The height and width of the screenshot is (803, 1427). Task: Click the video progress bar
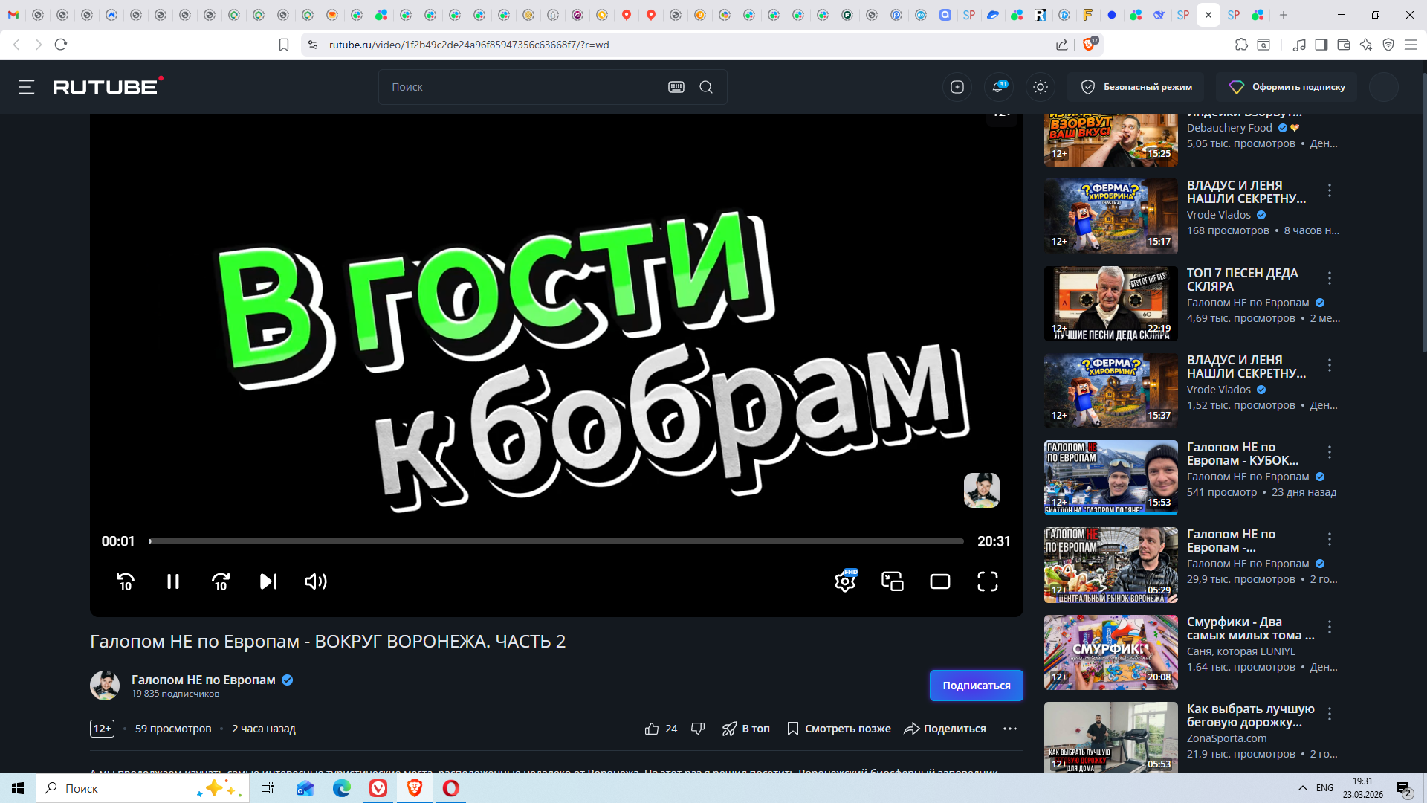556,541
